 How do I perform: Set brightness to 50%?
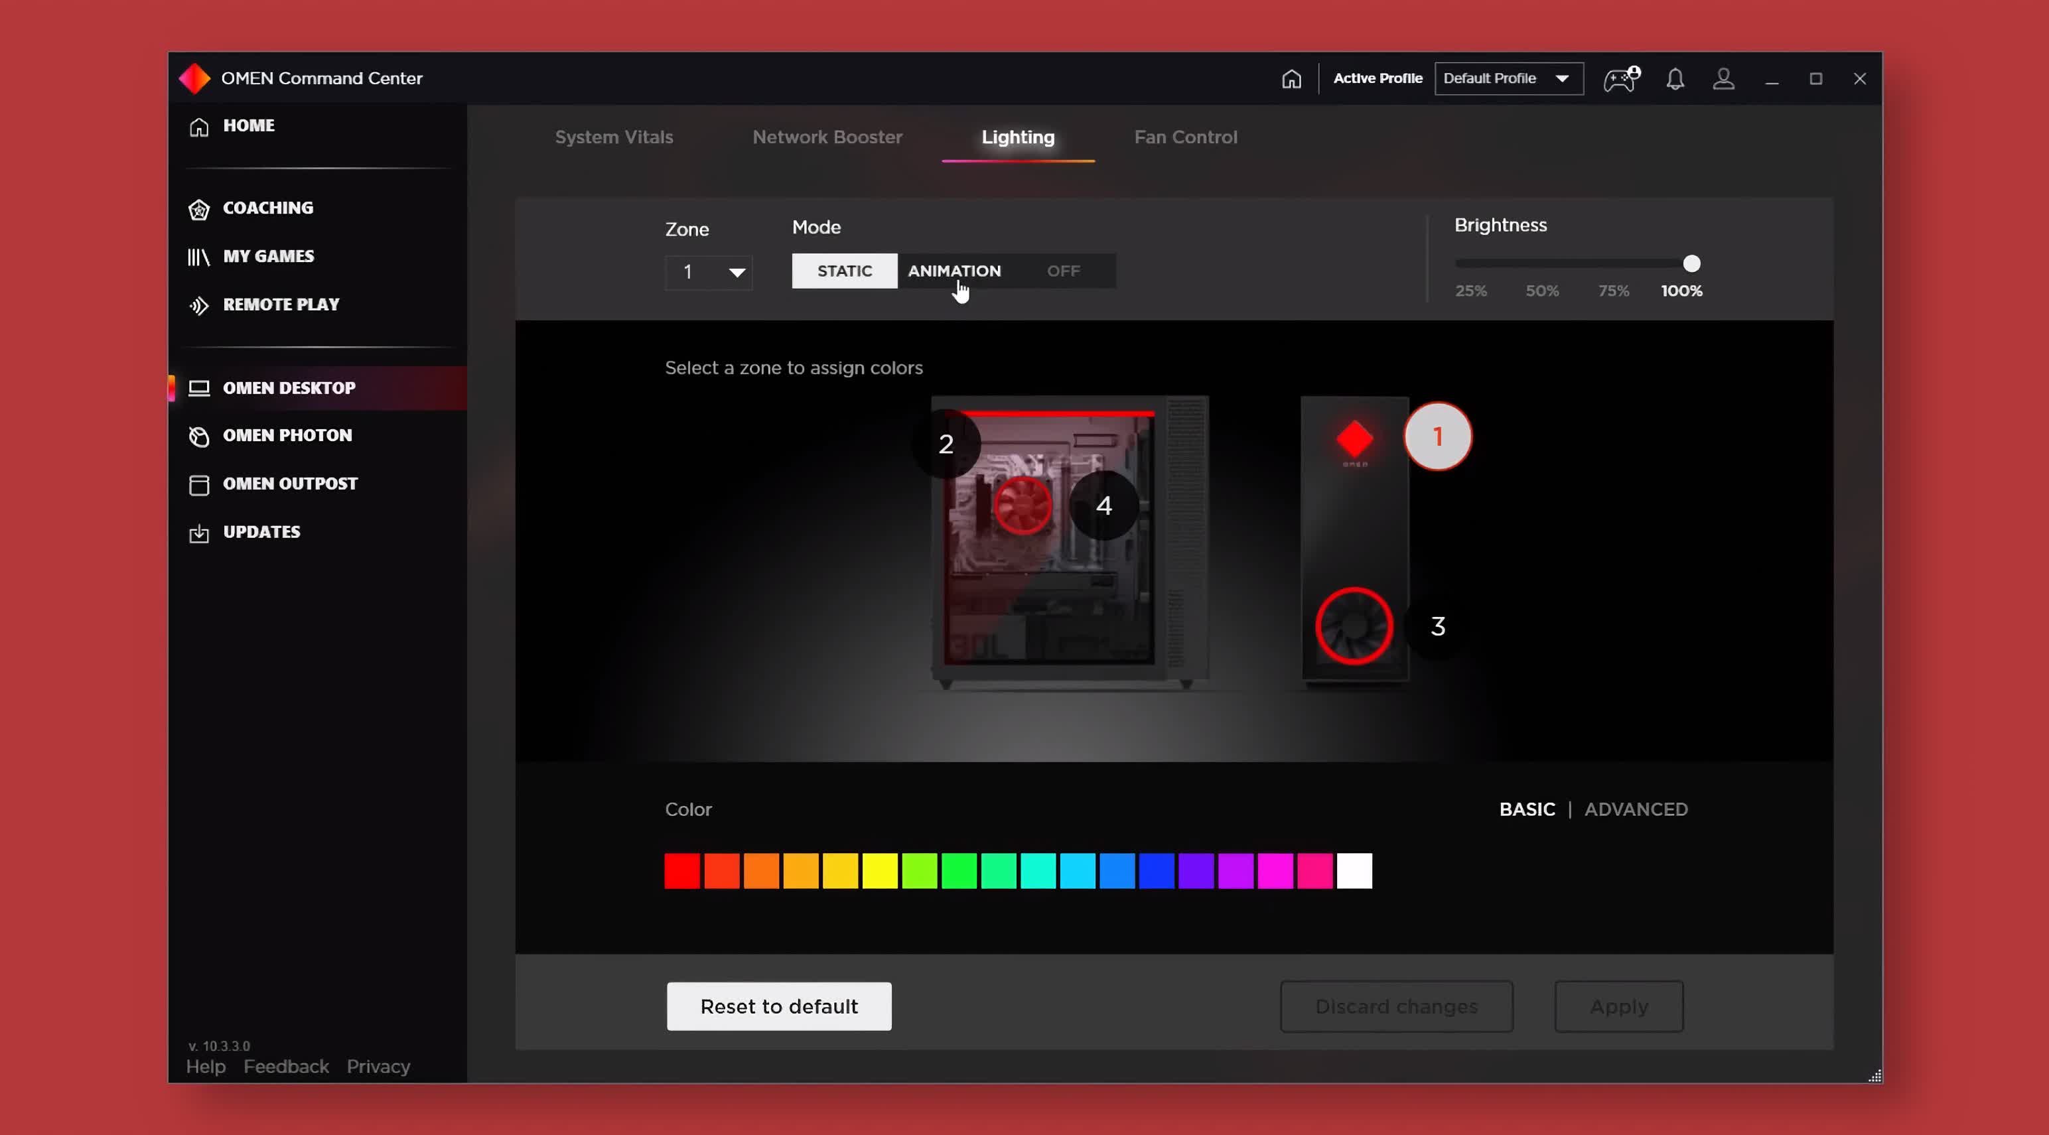point(1541,291)
